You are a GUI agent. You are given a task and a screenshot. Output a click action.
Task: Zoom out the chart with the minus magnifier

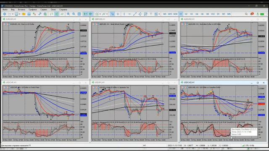74,14
